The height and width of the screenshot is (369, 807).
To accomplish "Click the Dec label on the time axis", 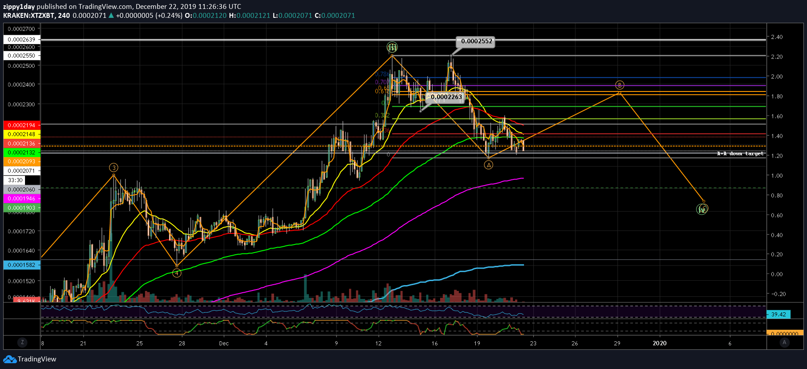I will click(224, 343).
